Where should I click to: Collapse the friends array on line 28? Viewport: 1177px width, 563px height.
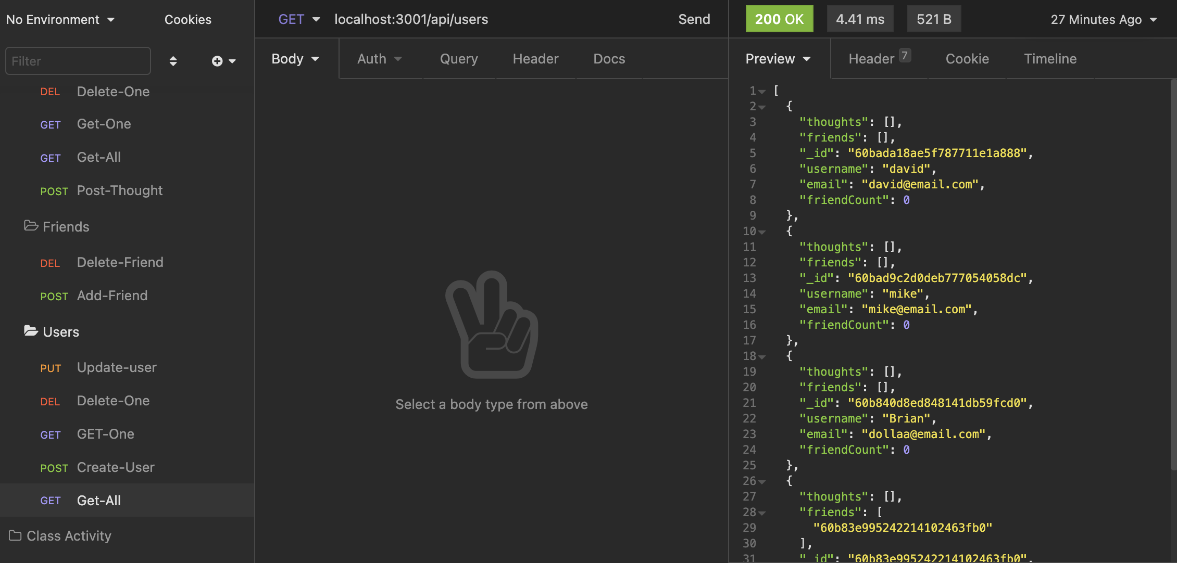click(762, 512)
